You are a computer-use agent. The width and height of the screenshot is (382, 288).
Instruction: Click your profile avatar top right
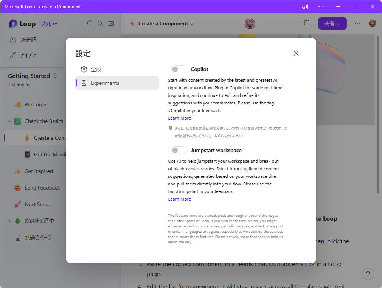372,23
